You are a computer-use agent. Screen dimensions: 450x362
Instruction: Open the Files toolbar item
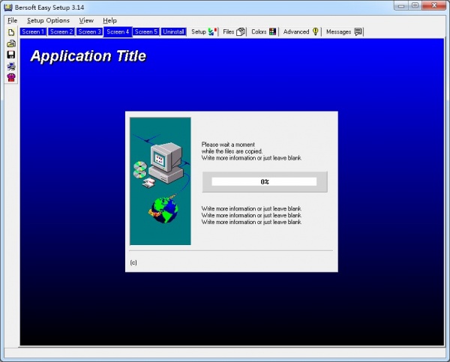point(233,31)
